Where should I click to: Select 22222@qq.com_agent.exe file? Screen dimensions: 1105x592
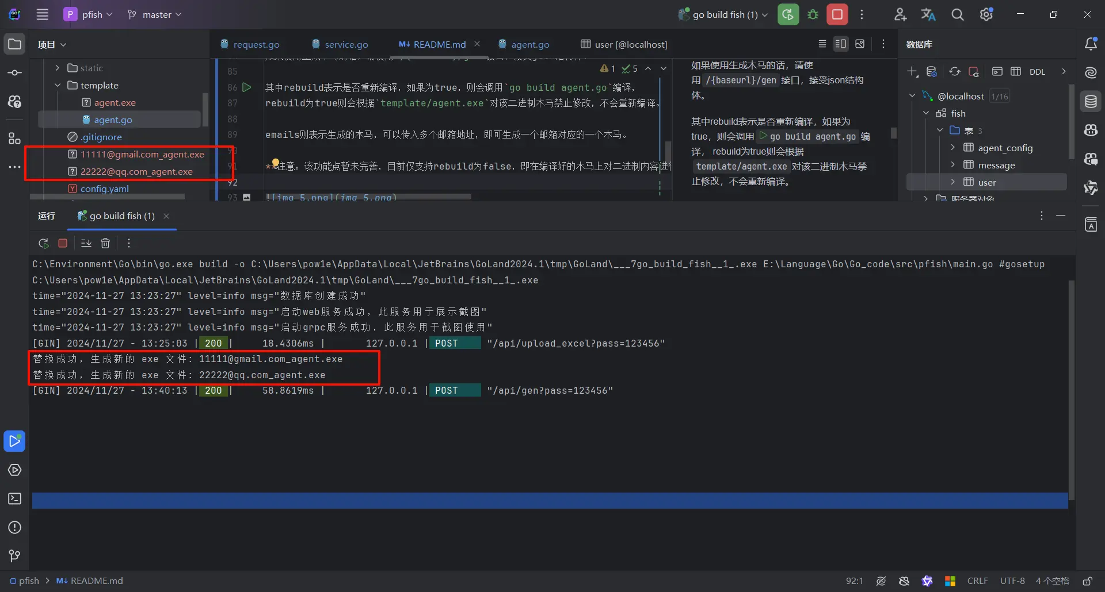pos(136,171)
